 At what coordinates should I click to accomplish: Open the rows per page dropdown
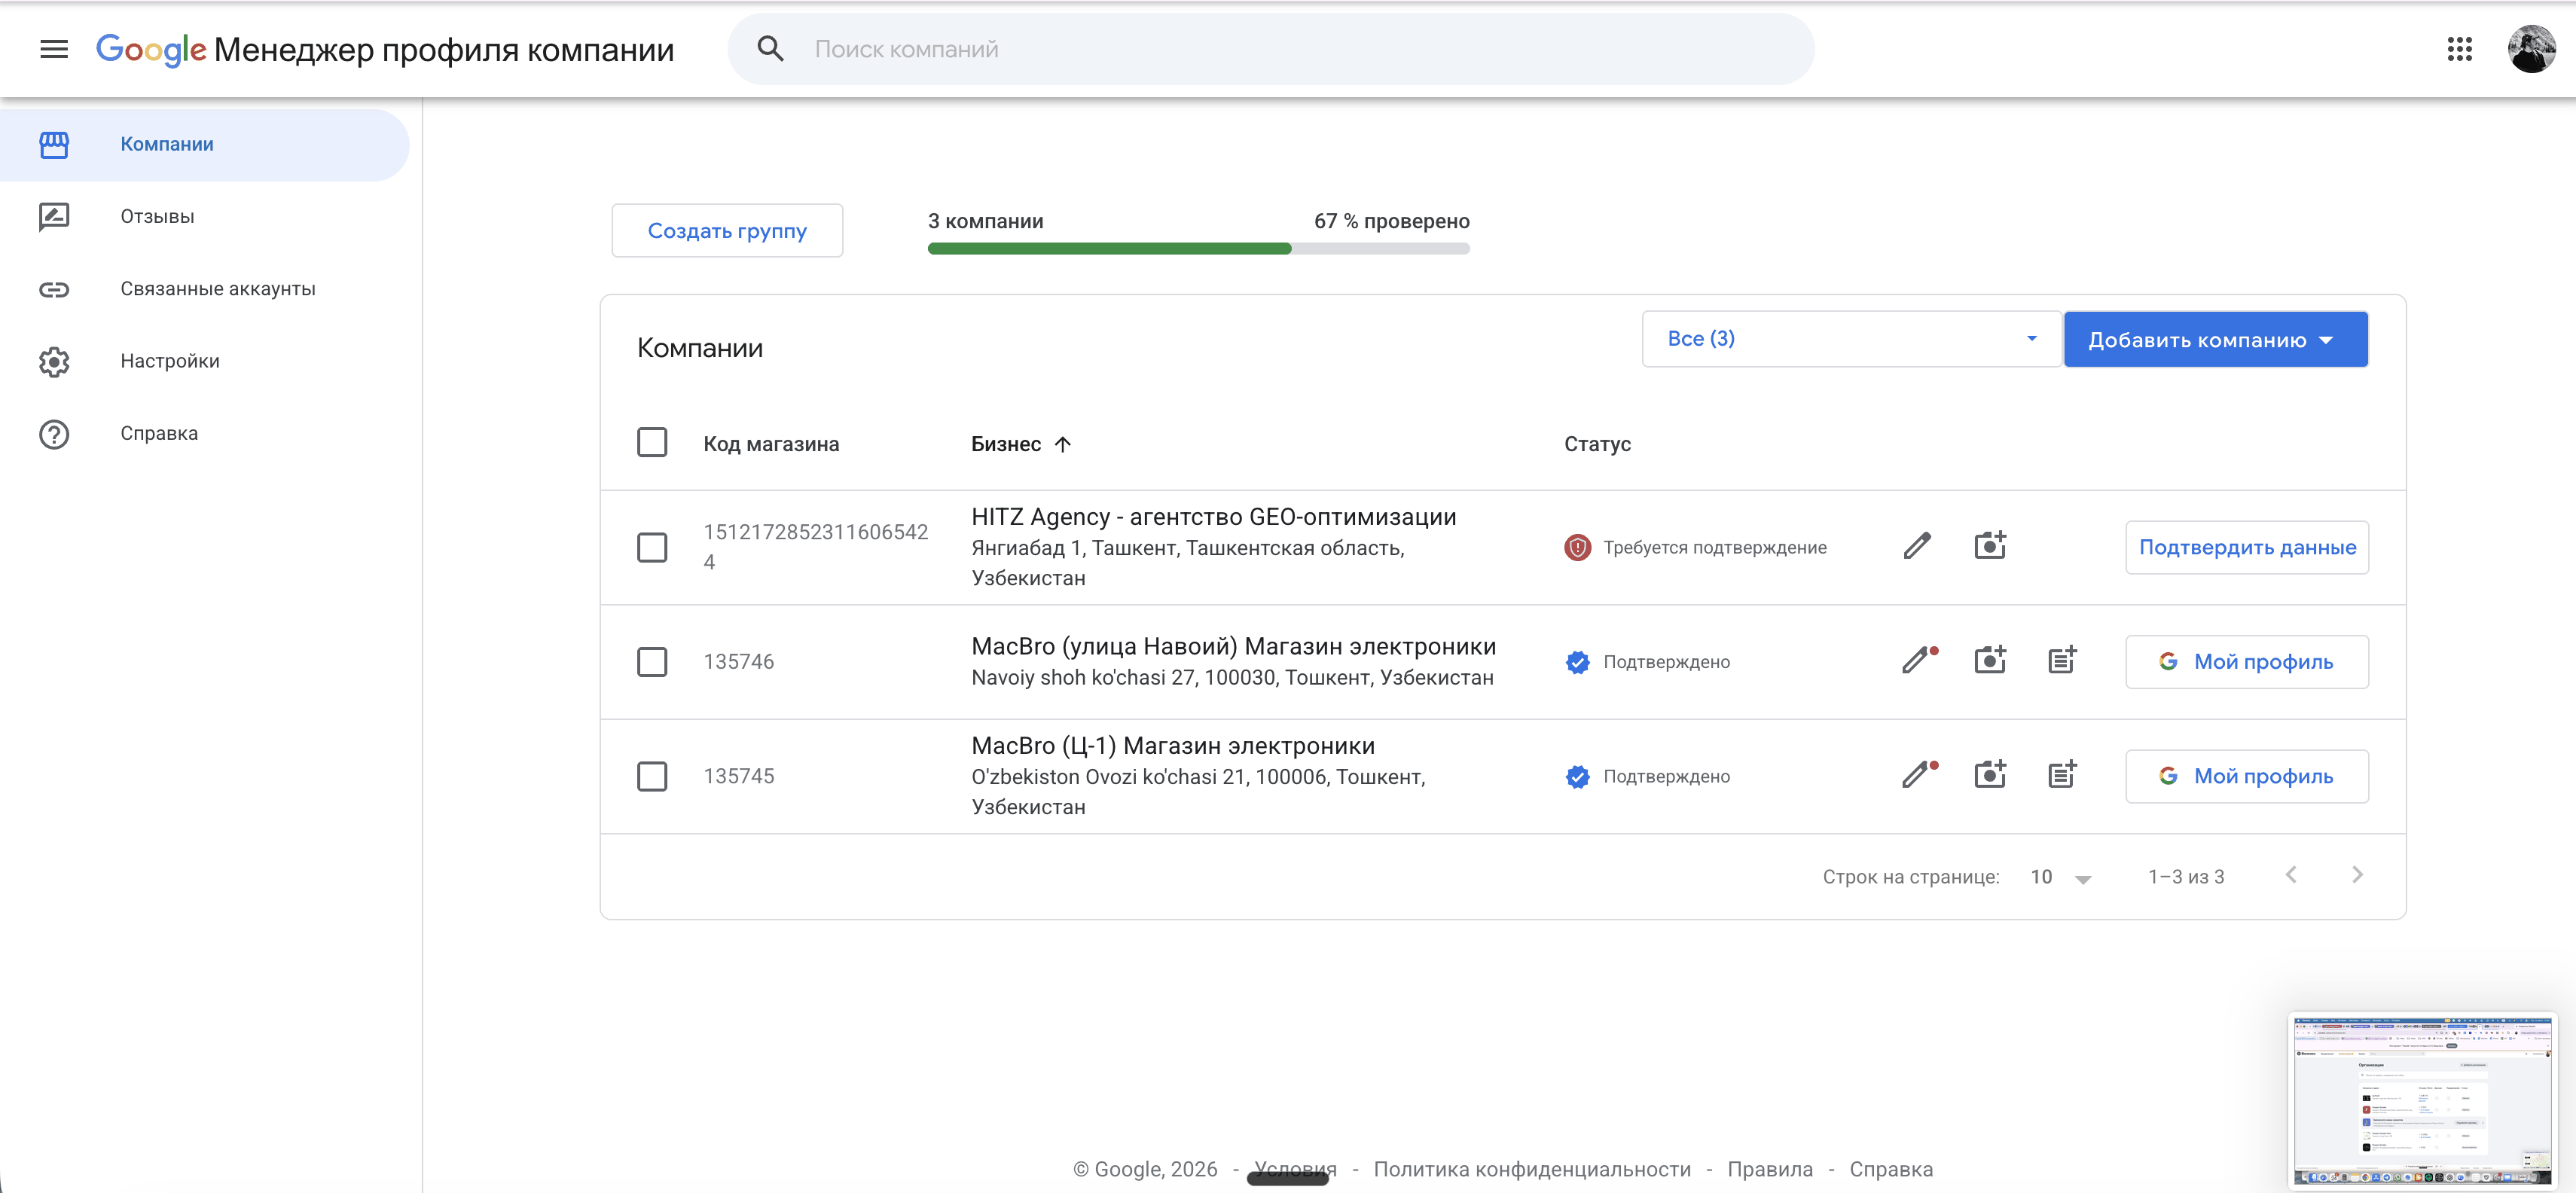2061,877
